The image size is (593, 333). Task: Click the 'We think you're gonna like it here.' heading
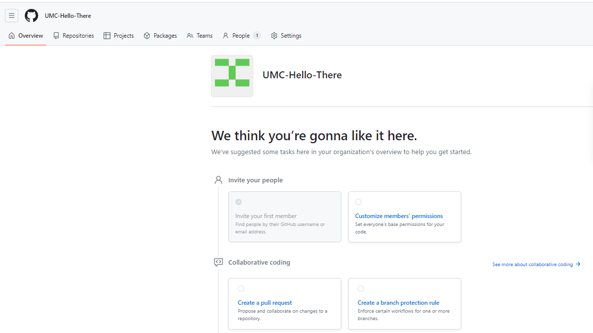pyautogui.click(x=314, y=135)
